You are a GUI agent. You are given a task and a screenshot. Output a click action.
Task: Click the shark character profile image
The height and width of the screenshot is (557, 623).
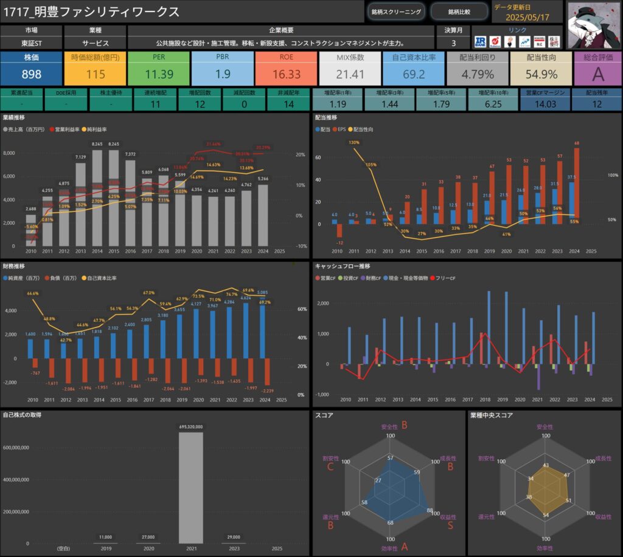594,25
